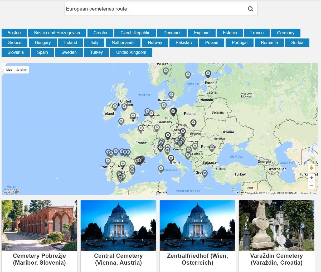Click the map pin near Estonia

[208, 74]
